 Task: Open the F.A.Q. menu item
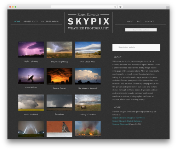point(139,22)
